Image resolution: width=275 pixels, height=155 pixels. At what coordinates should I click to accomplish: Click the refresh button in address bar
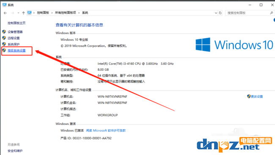220,13
